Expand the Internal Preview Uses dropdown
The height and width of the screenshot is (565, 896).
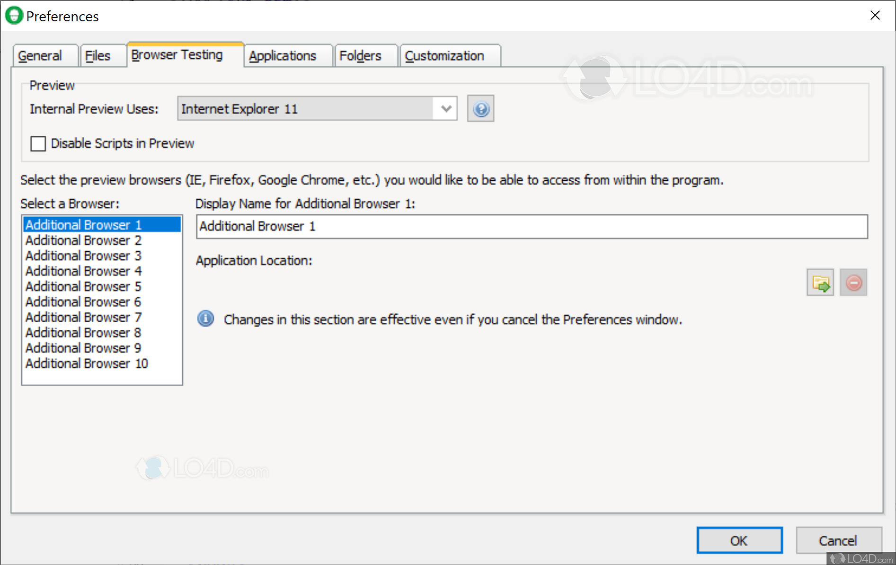[x=445, y=109]
